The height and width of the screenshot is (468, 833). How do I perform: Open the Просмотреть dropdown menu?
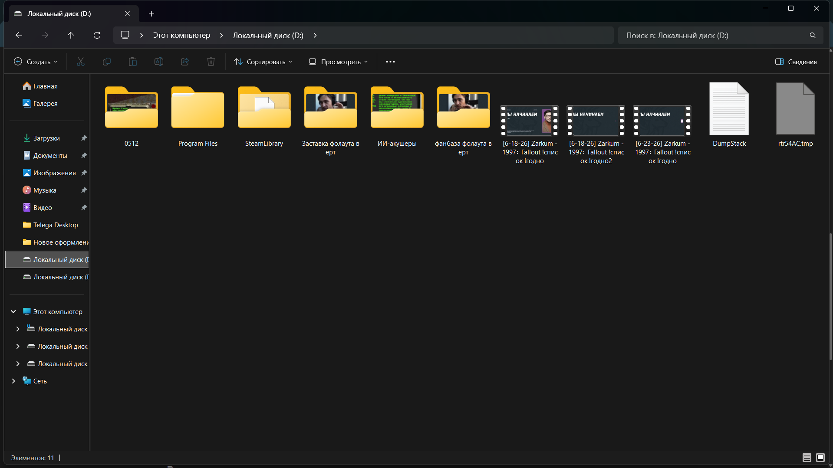338,62
